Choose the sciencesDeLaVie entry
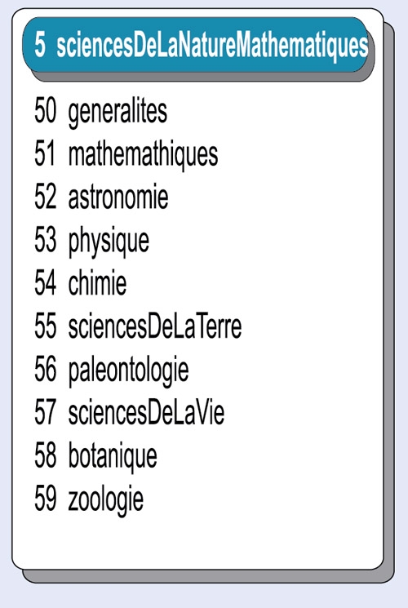The image size is (408, 608). click(146, 412)
